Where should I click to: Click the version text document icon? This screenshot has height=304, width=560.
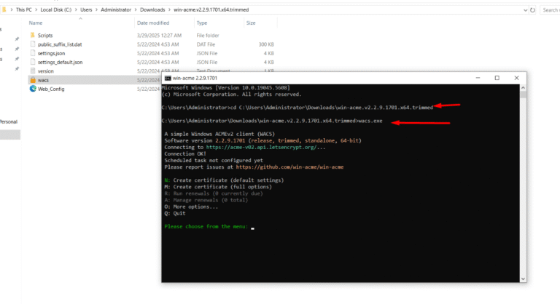click(33, 71)
